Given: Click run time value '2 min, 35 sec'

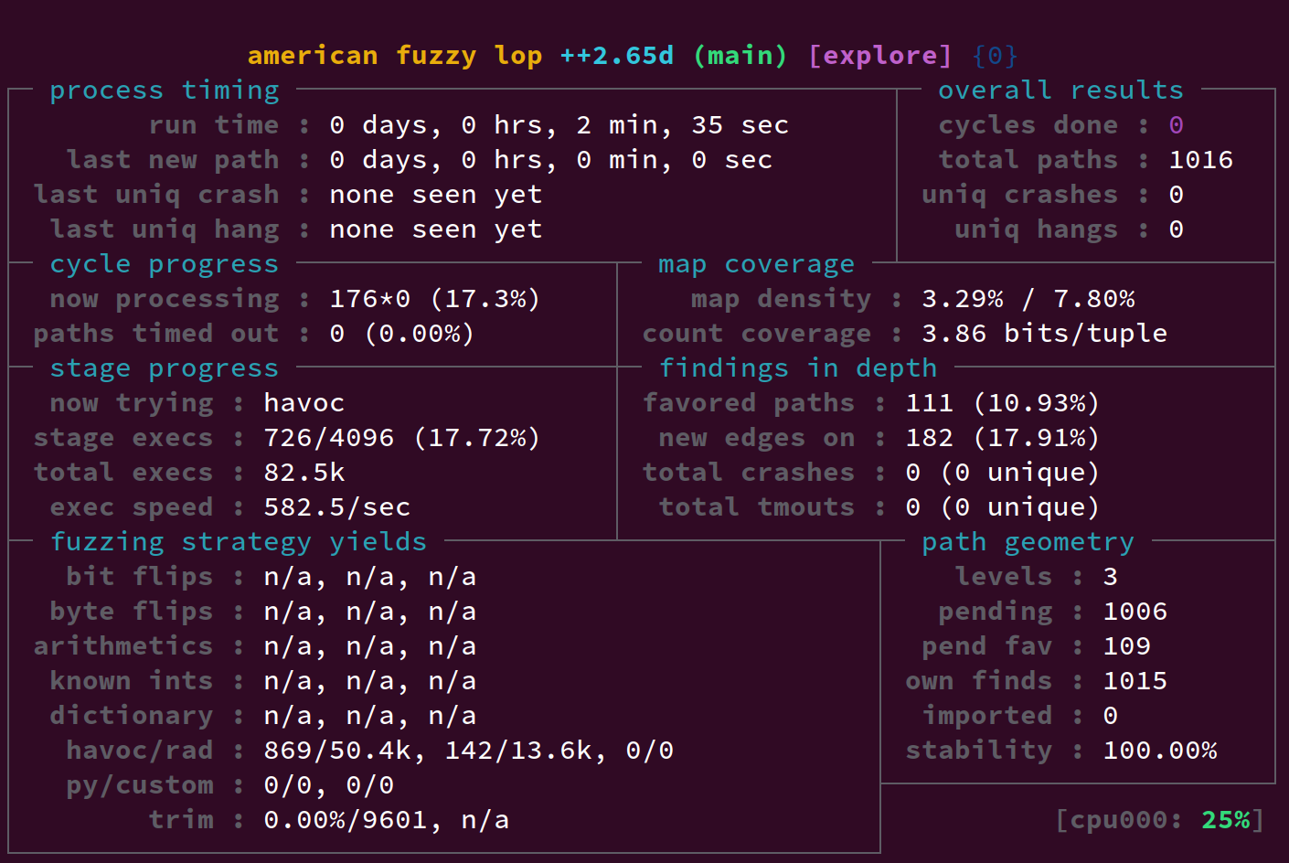Looking at the screenshot, I should pyautogui.click(x=682, y=125).
